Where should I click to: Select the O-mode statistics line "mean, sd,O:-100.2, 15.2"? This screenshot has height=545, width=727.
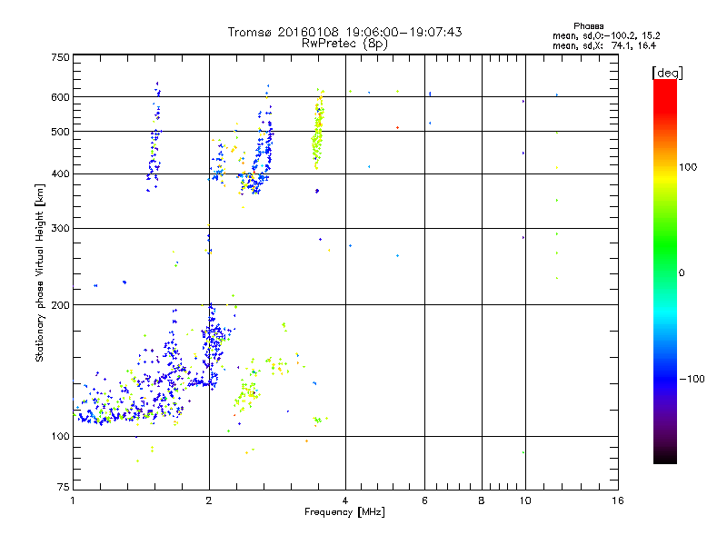[x=606, y=35]
